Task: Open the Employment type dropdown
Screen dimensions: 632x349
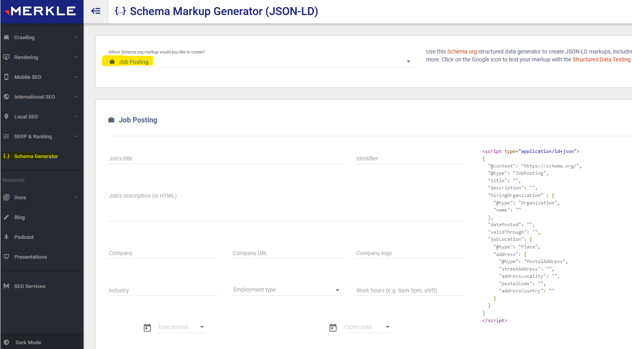Action: click(x=287, y=290)
